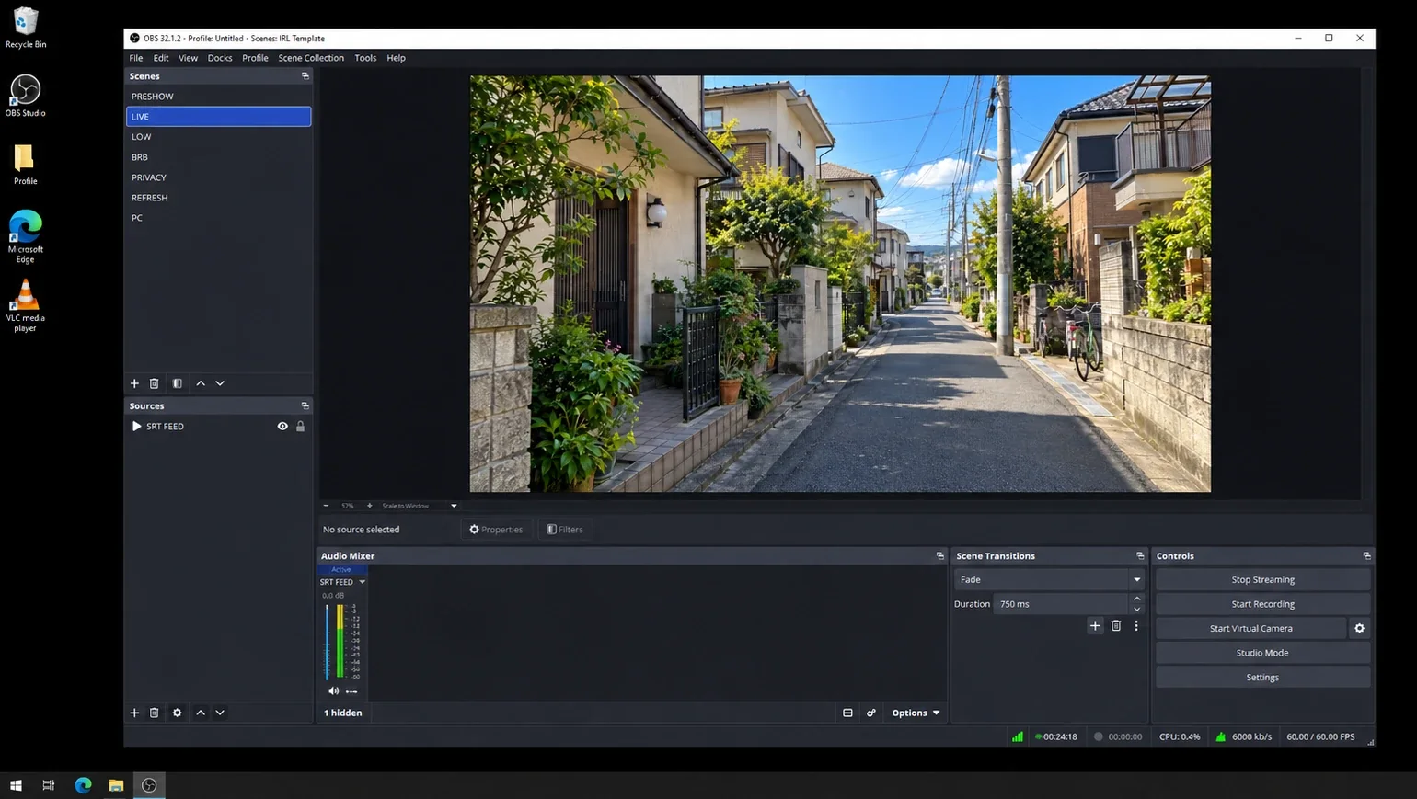Screen dimensions: 1417x799
Task: Add a new source with Sources plus icon
Action: [x=134, y=713]
